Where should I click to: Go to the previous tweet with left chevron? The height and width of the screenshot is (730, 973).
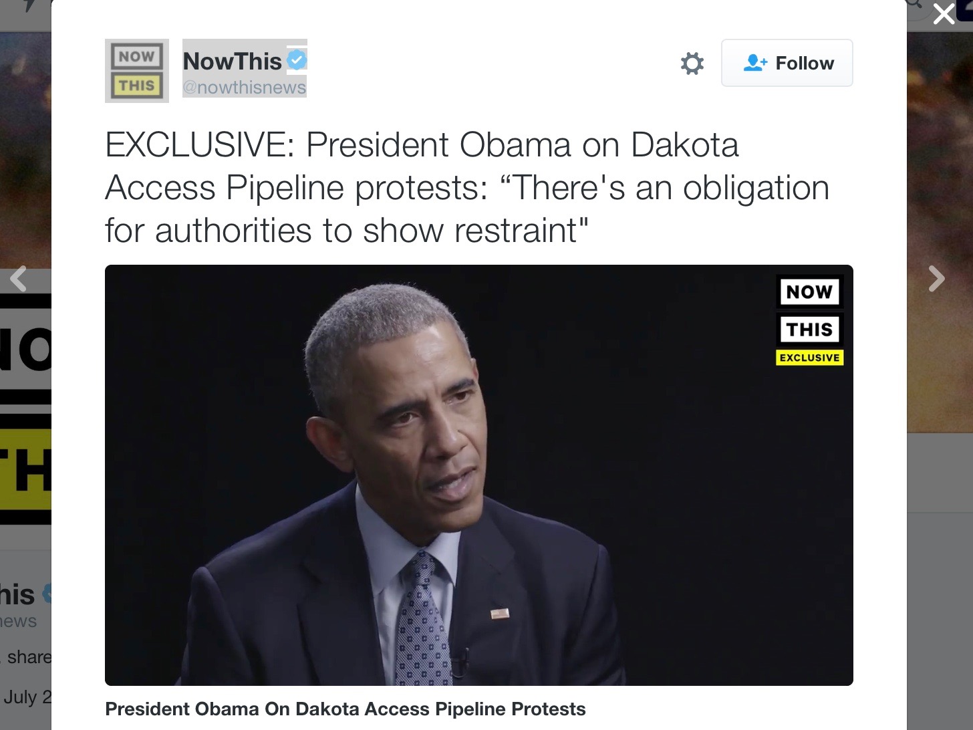click(x=19, y=279)
